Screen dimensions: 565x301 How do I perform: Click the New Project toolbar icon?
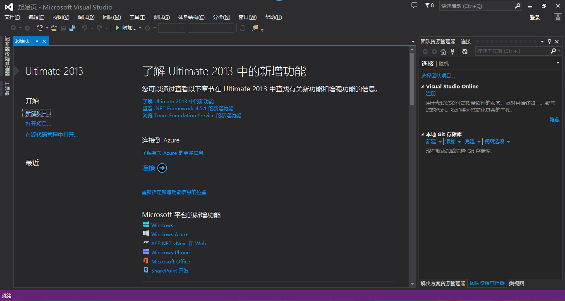point(40,28)
